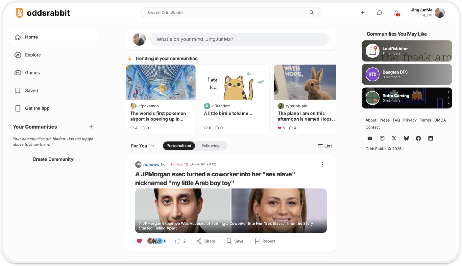
Task: Report the JPMorgan post
Action: pos(265,241)
